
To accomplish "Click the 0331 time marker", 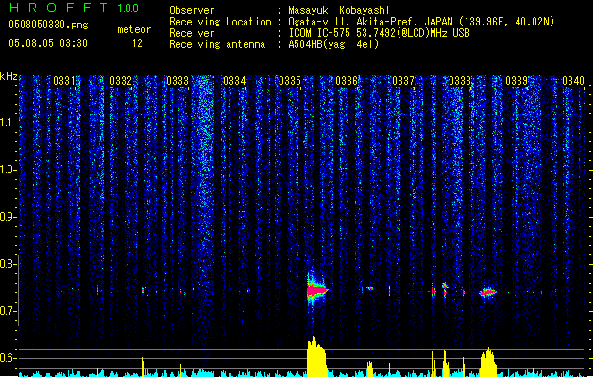I will [x=63, y=80].
